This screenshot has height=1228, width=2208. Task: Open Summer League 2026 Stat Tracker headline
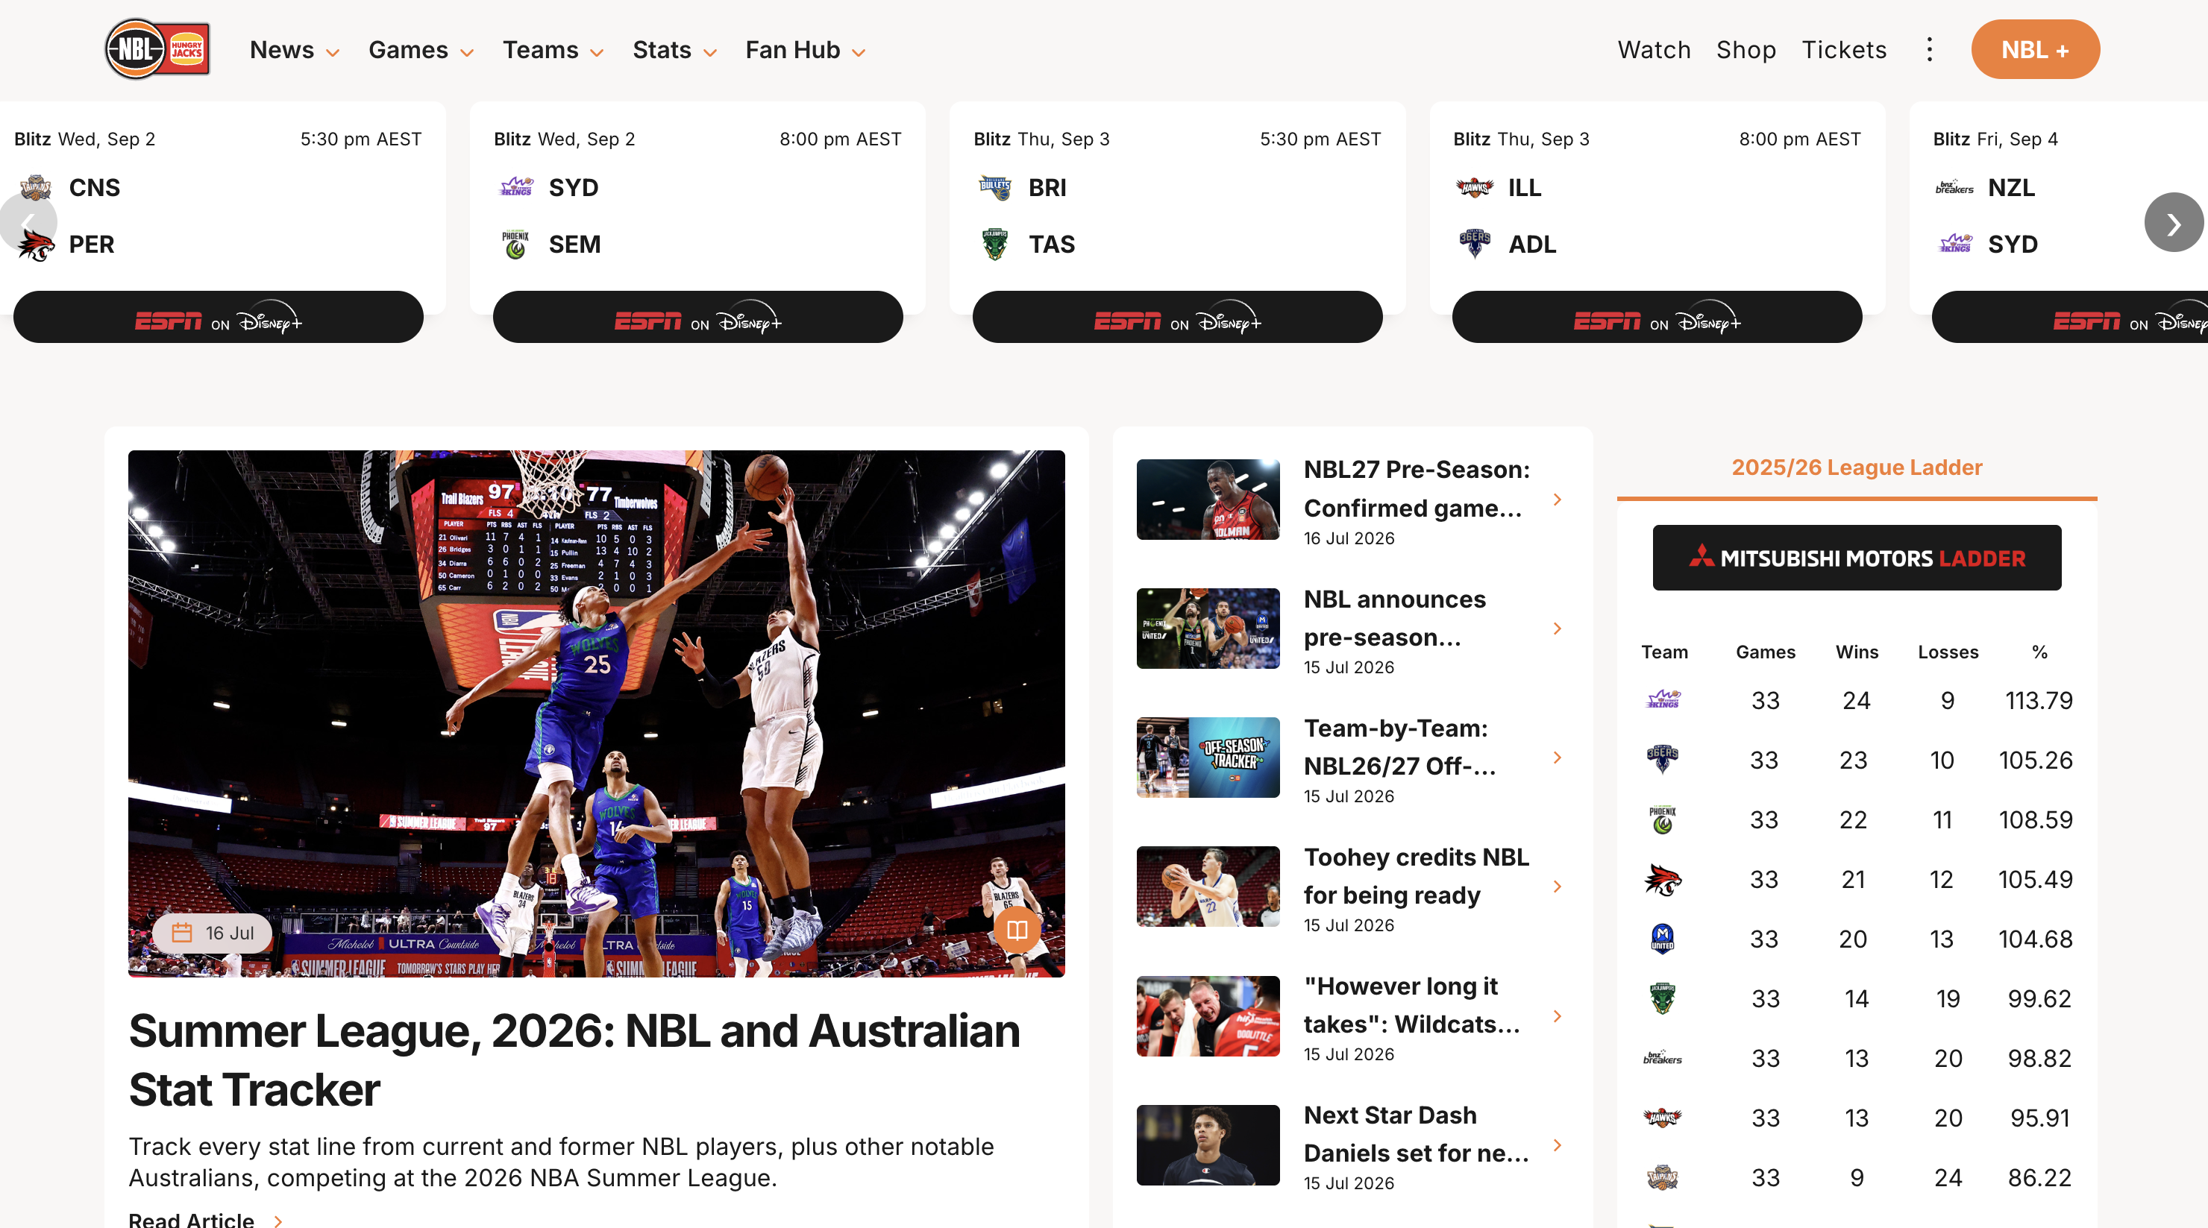point(574,1060)
